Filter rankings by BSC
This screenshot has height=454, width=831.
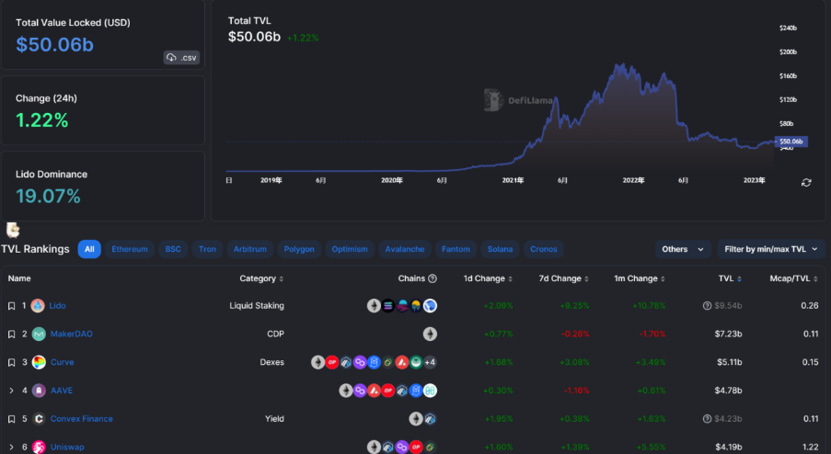click(x=173, y=249)
